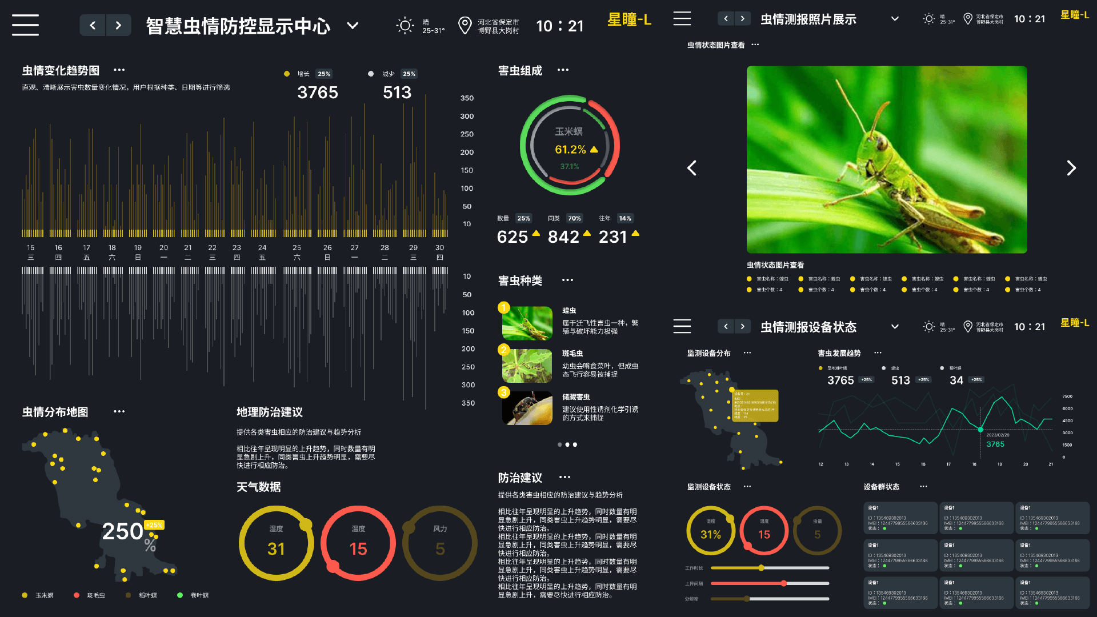1097x617 pixels.
Task: Expand dropdown next to 虫情测报照片展示 title
Action: 895,19
